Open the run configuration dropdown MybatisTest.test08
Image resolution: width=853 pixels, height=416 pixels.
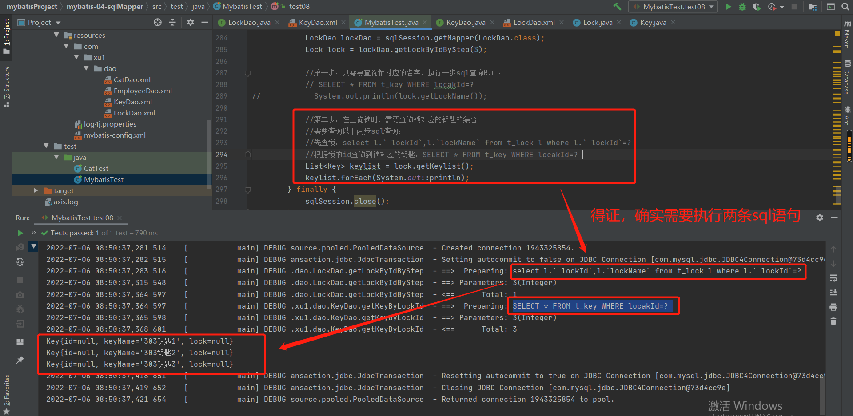pyautogui.click(x=673, y=7)
